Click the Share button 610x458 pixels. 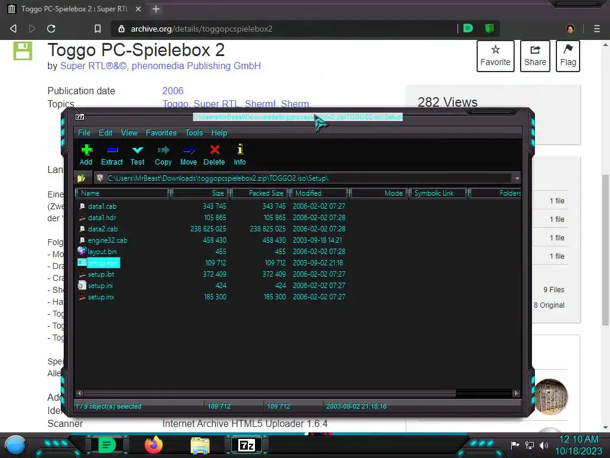pos(535,56)
